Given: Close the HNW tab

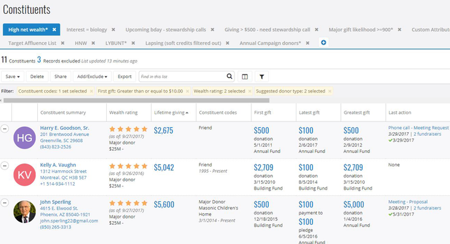Looking at the screenshot, I should [94, 43].
